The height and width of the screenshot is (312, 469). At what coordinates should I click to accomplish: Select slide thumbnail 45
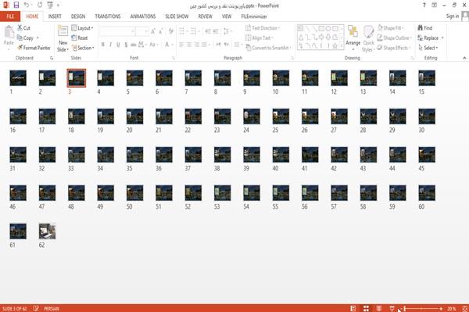[x=427, y=155]
